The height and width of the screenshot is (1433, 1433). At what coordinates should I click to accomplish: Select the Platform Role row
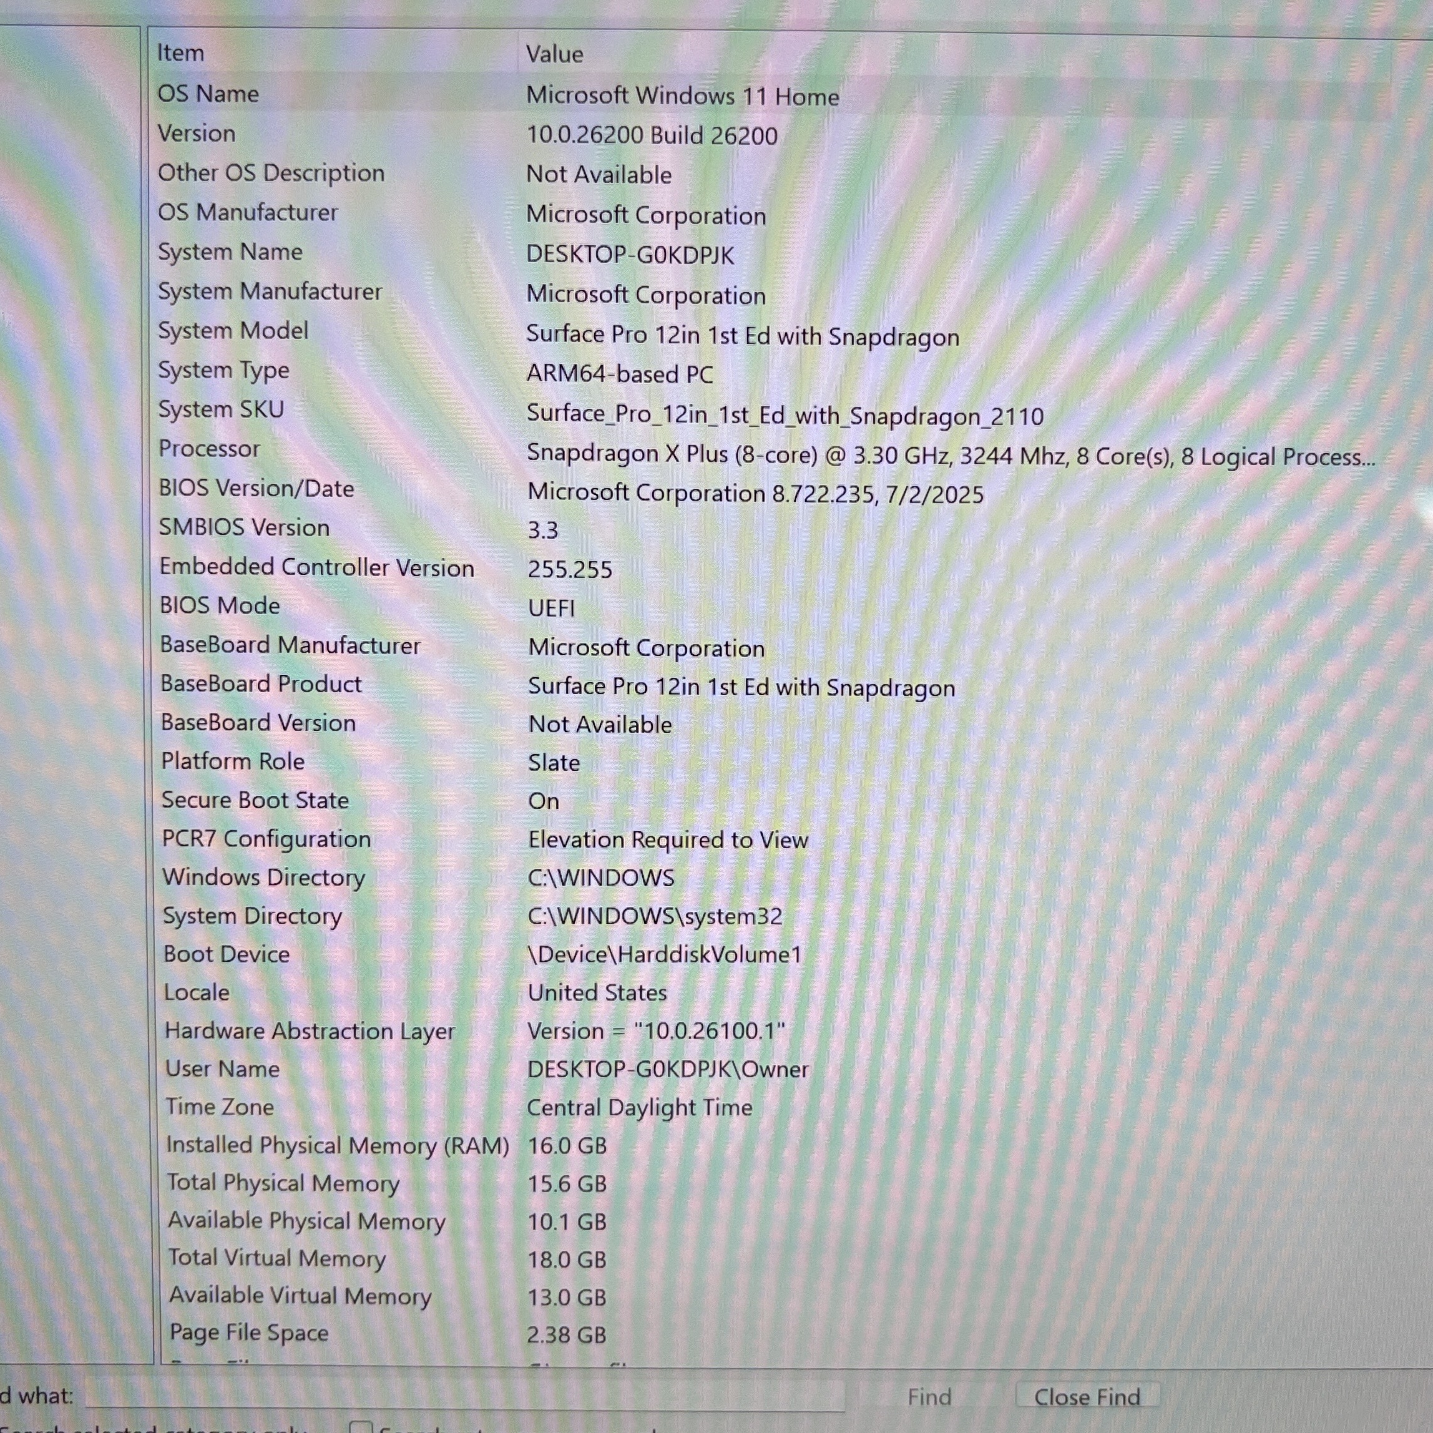click(771, 761)
